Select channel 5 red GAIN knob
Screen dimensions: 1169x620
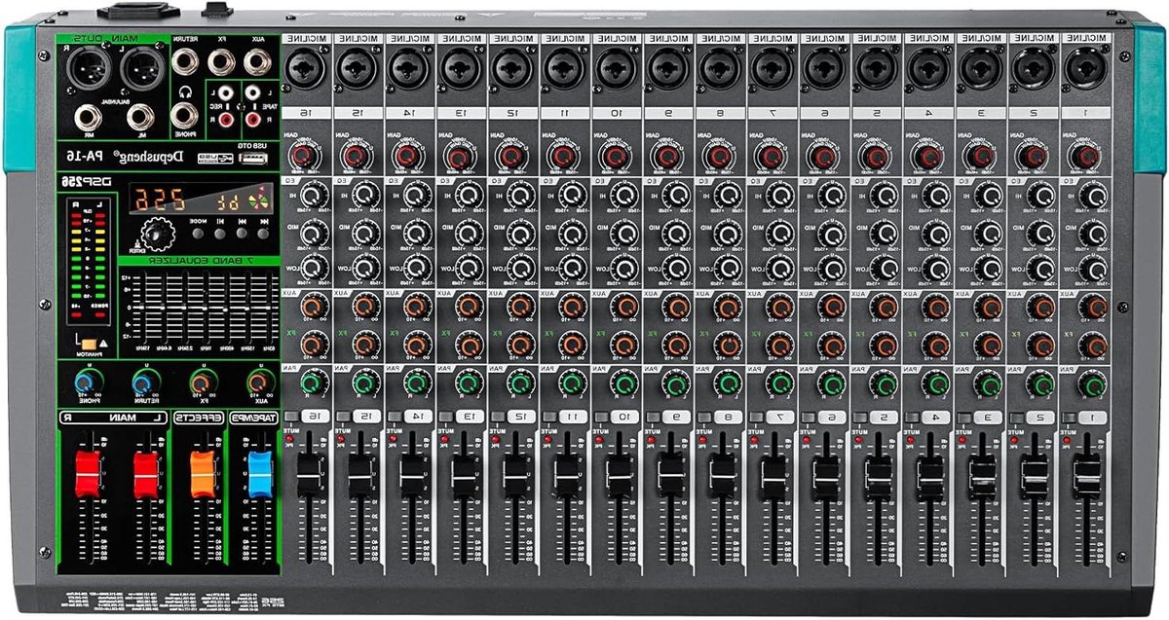tap(878, 157)
